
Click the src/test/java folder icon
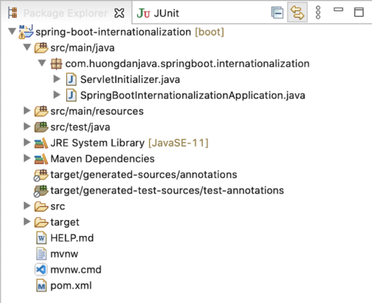tap(41, 127)
